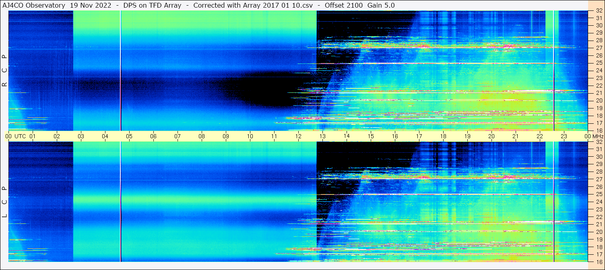Screen dimensions: 605x270
Task: Select the 17 hour tick on time axis
Action: 419,136
